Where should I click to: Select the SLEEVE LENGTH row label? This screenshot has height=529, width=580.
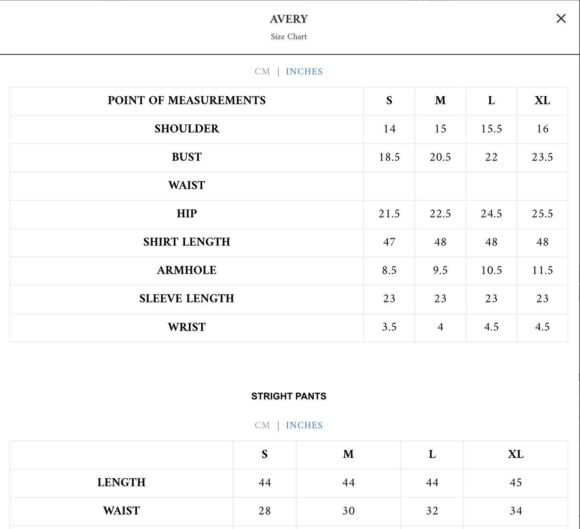[x=187, y=299]
